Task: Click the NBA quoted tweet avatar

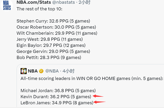Action: 24,71
